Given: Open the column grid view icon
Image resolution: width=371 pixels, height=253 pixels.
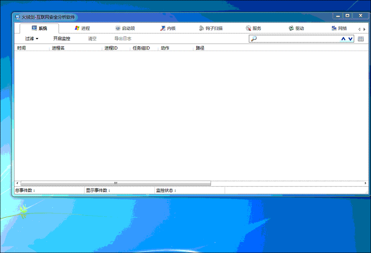Looking at the screenshot, I should [361, 39].
